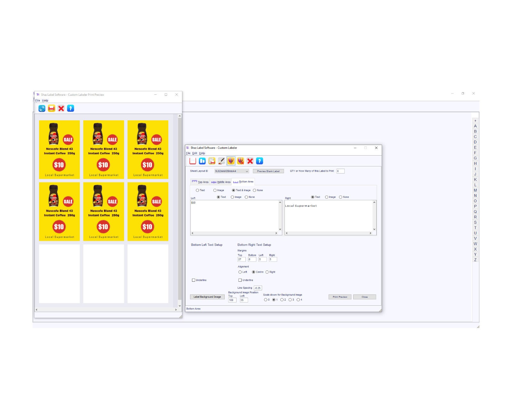Open File menu in Print Preview window
512x419 pixels.
tap(37, 101)
